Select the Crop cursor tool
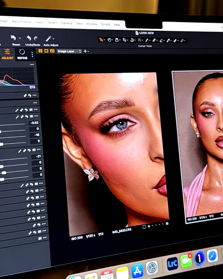Viewport: 223px width, 279px height. tap(125, 40)
